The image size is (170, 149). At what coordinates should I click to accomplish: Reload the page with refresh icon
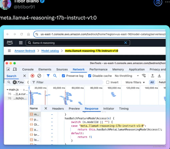22,34
